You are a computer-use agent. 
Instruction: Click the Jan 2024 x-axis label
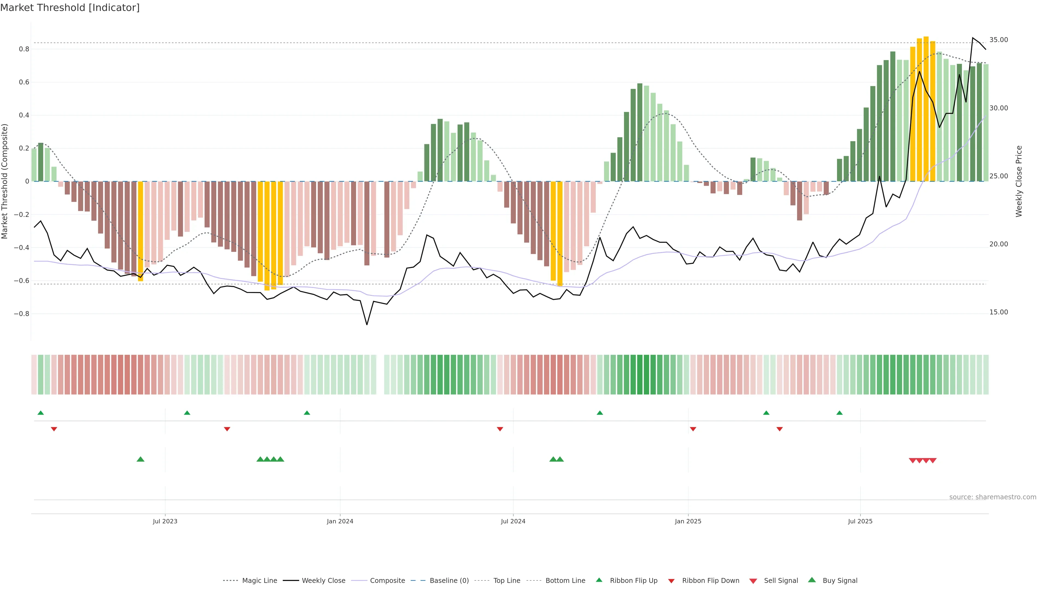pos(340,521)
